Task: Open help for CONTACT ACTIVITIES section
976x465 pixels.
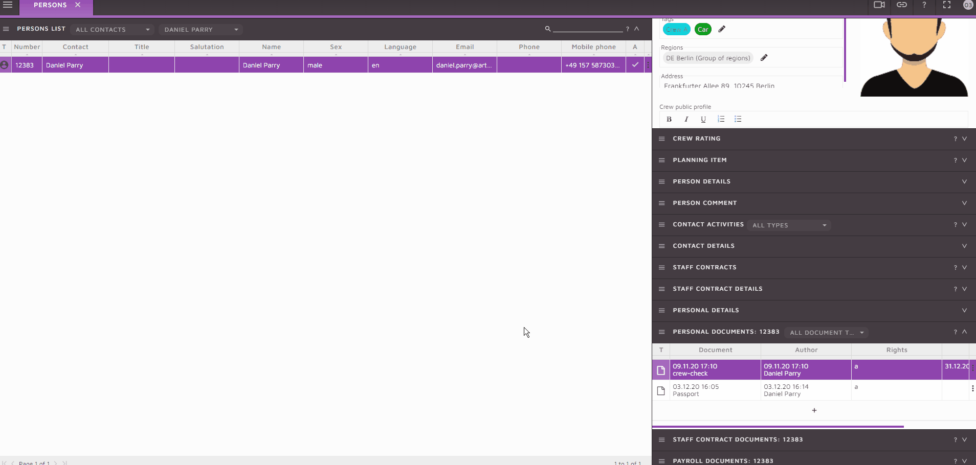Action: (955, 225)
